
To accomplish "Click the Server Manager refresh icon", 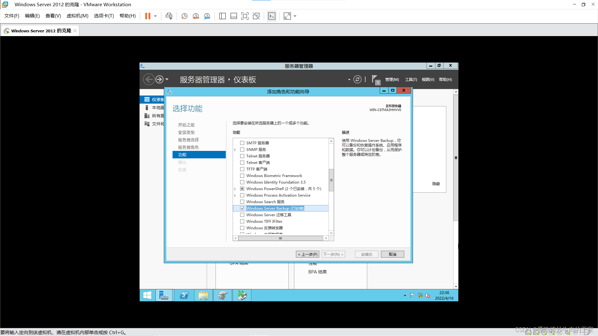I will point(357,80).
